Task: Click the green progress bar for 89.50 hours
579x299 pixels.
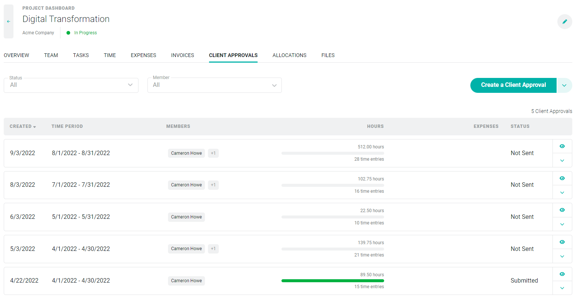Action: (x=333, y=281)
